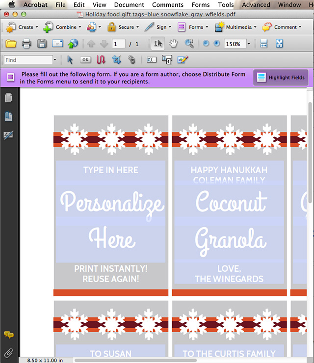
Task: Open the Edit menu
Action: (x=79, y=4)
